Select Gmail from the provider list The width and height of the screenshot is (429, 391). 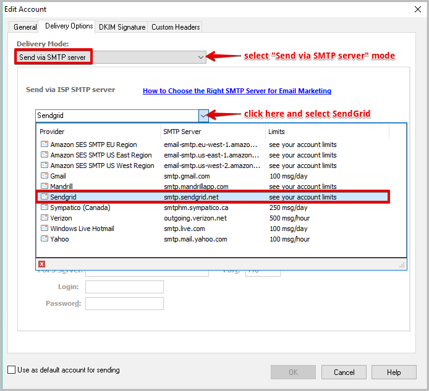click(x=213, y=176)
